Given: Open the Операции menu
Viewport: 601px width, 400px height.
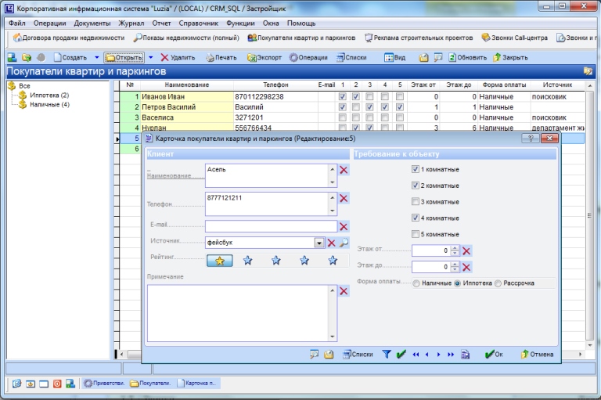Looking at the screenshot, I should [x=49, y=23].
